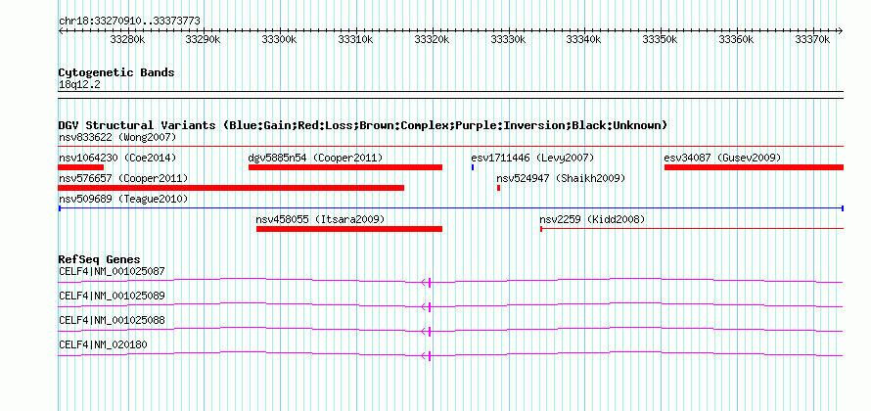The image size is (871, 411).
Task: Open CELF4|NM_001025088 gene label
Action: pos(112,320)
